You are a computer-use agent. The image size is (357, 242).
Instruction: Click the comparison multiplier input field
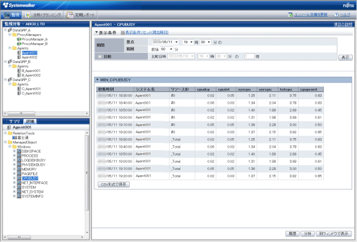[x=249, y=56]
